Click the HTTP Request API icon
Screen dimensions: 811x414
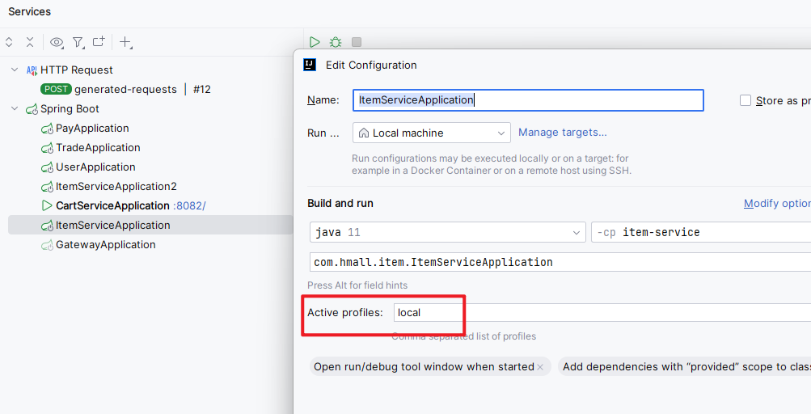tap(32, 70)
